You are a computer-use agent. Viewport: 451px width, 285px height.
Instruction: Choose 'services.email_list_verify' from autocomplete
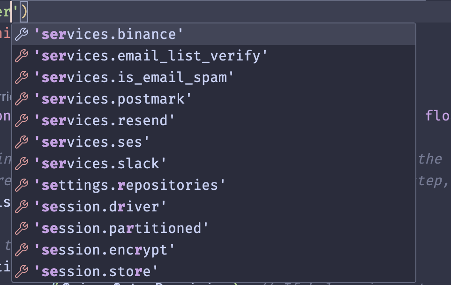pyautogui.click(x=150, y=56)
